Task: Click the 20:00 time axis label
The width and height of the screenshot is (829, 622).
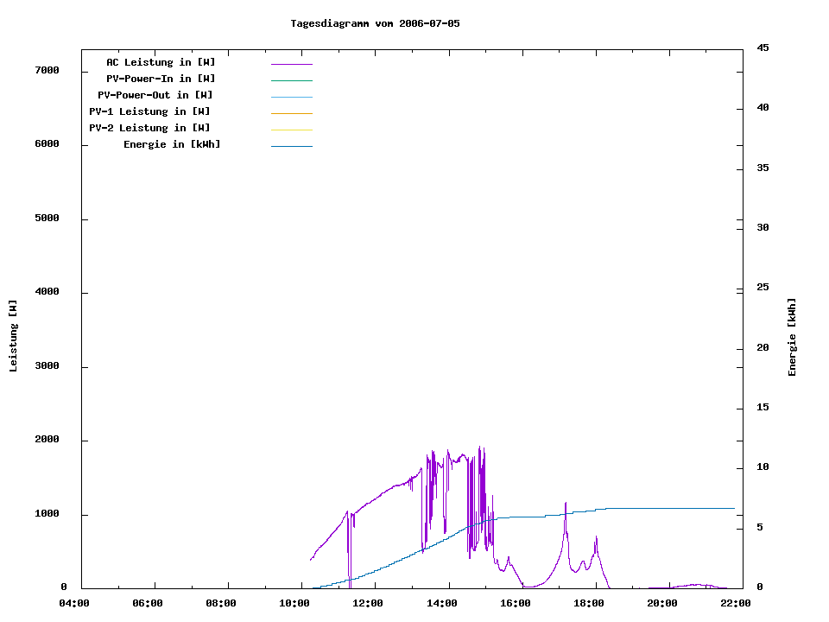Action: 661,603
